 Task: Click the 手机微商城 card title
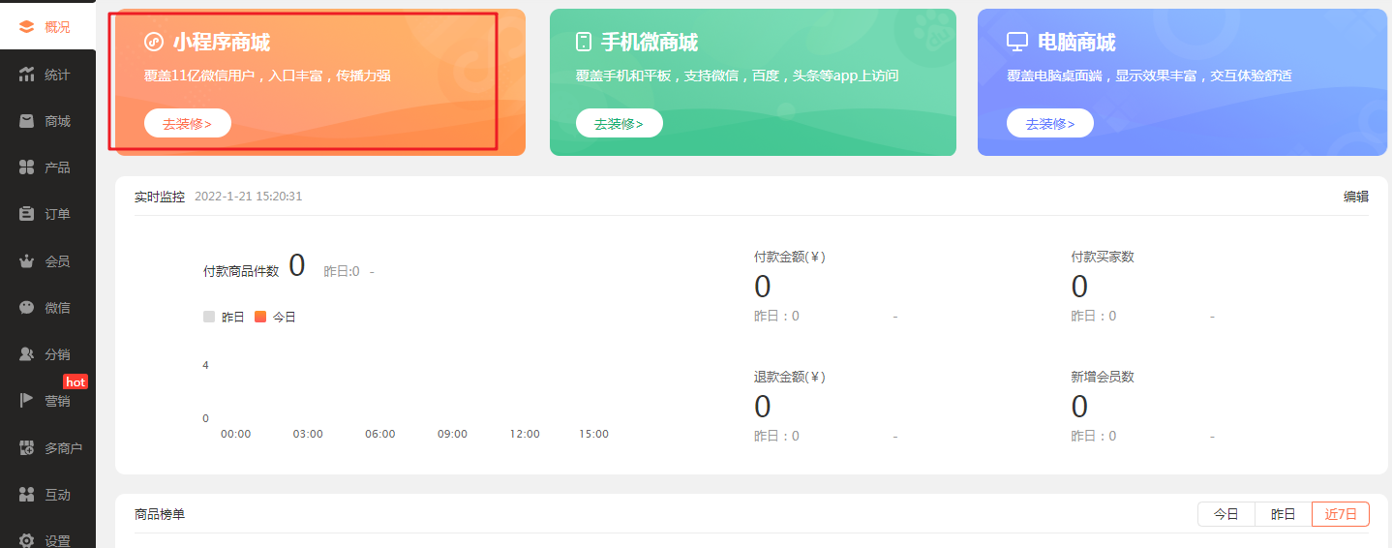[x=650, y=43]
